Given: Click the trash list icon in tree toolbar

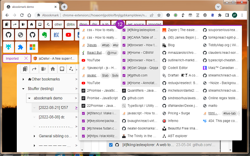Looking at the screenshot, I should pyautogui.click(x=43, y=69).
